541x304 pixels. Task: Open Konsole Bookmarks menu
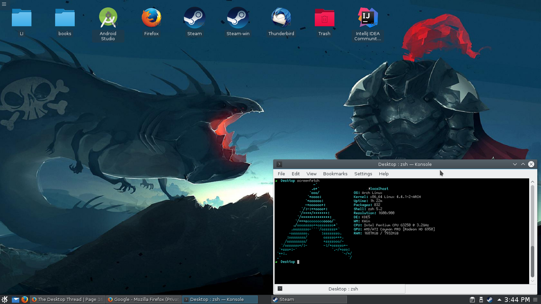335,174
